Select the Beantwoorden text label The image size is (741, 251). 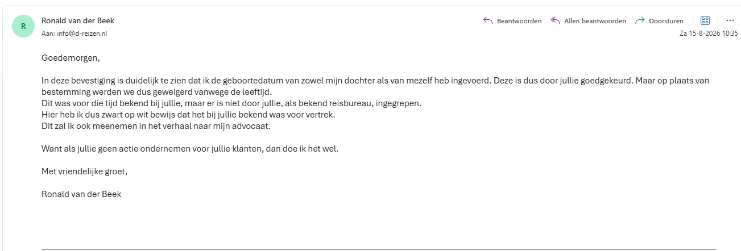[519, 21]
